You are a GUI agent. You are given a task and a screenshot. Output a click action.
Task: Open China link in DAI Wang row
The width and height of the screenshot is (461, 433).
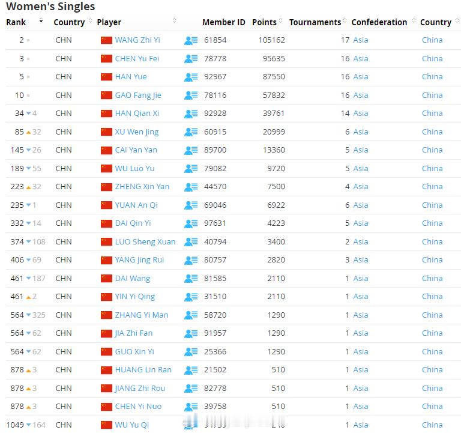pyautogui.click(x=432, y=278)
